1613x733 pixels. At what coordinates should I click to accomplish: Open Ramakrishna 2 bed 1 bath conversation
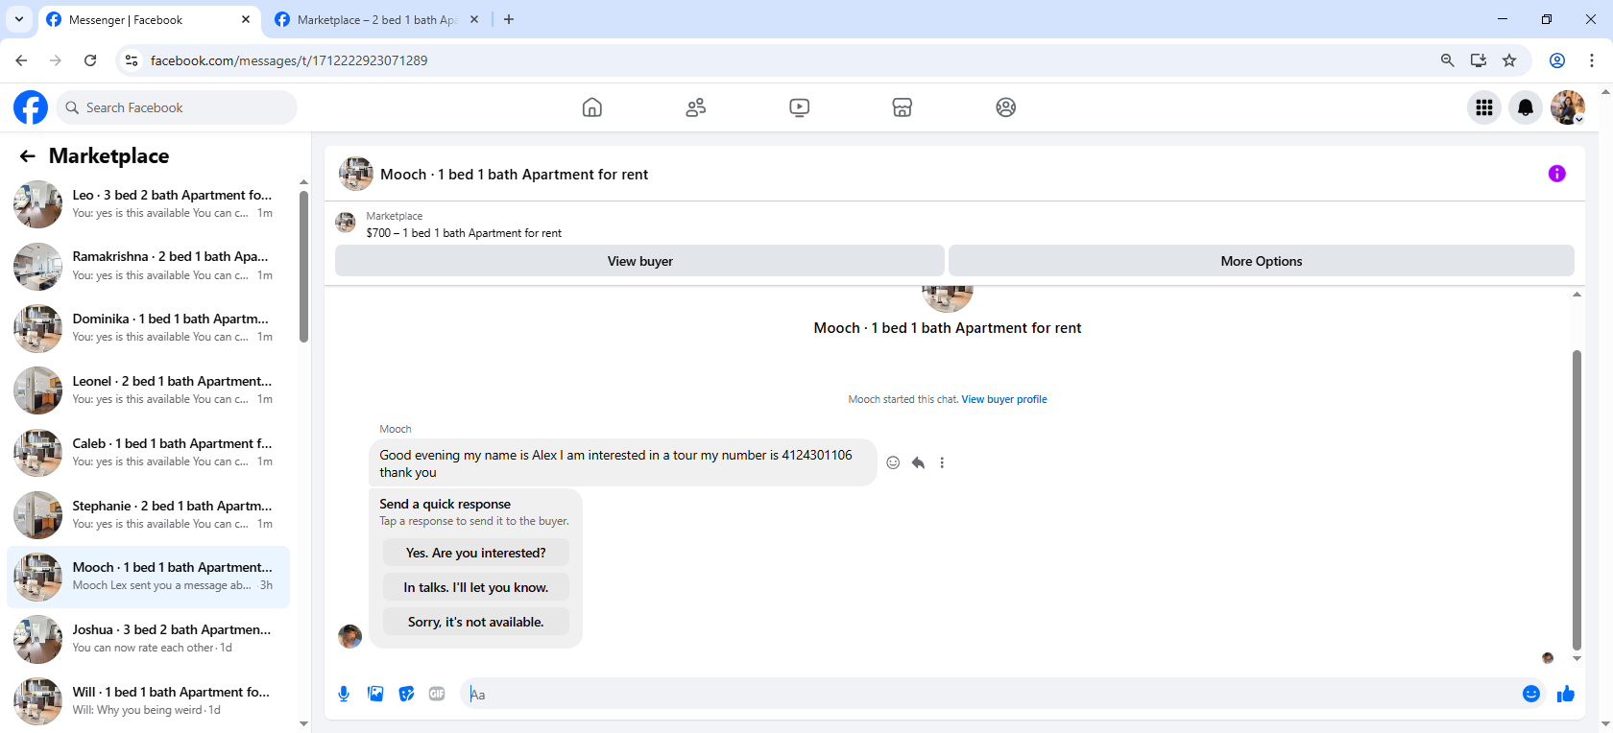[x=149, y=266]
